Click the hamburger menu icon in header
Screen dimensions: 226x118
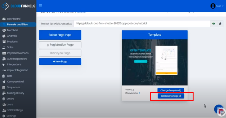(40, 6)
